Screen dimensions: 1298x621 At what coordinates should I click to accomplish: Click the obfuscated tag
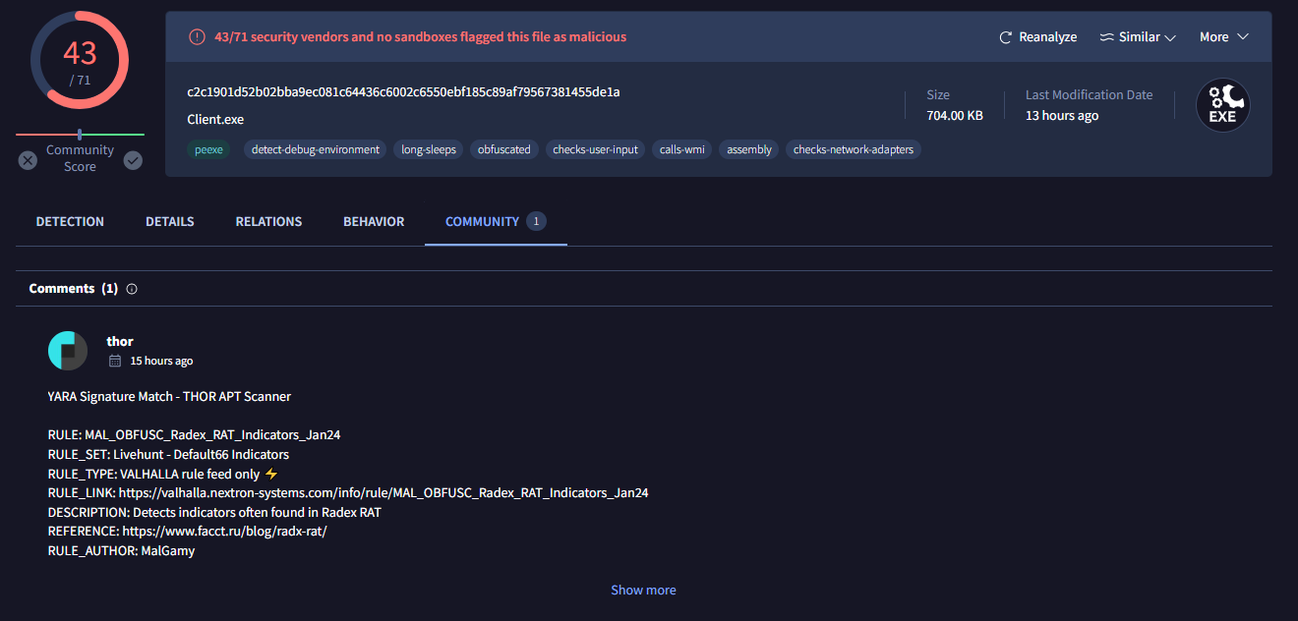504,149
